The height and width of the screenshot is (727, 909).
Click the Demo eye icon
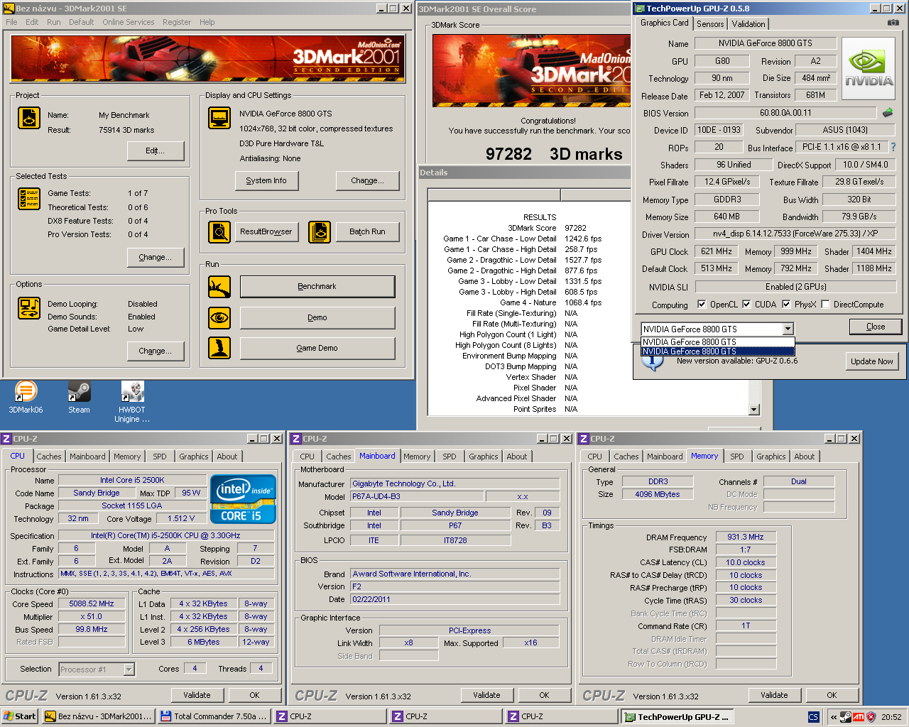(219, 317)
